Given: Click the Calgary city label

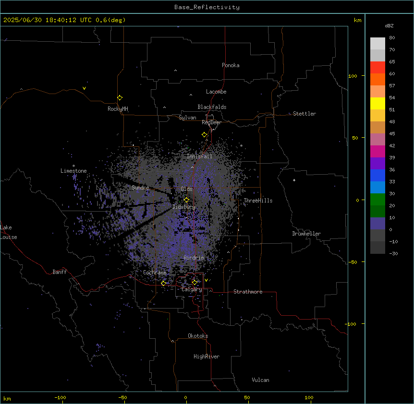Looking at the screenshot, I should [192, 289].
